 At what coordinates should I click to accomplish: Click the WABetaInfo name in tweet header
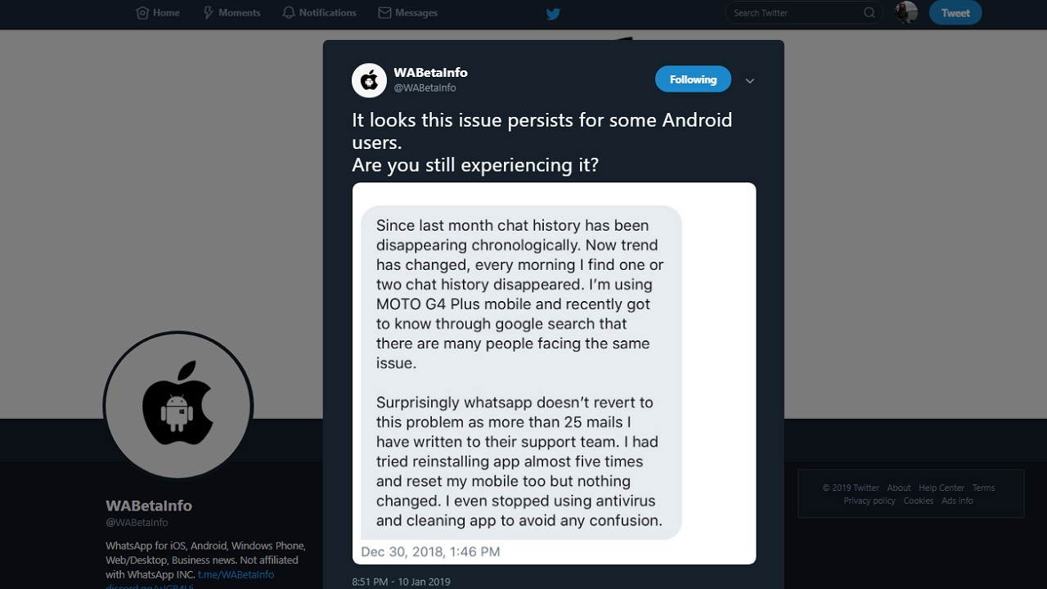(x=430, y=73)
